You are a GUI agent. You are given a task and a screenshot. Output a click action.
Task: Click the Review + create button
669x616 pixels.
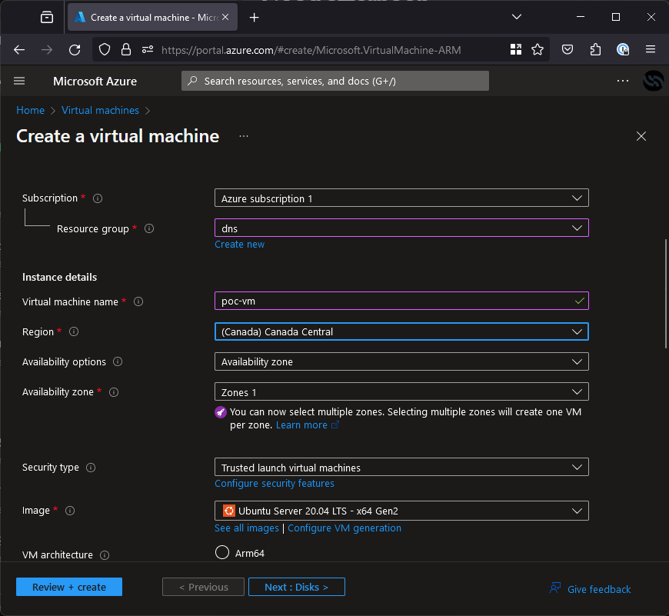coord(69,587)
